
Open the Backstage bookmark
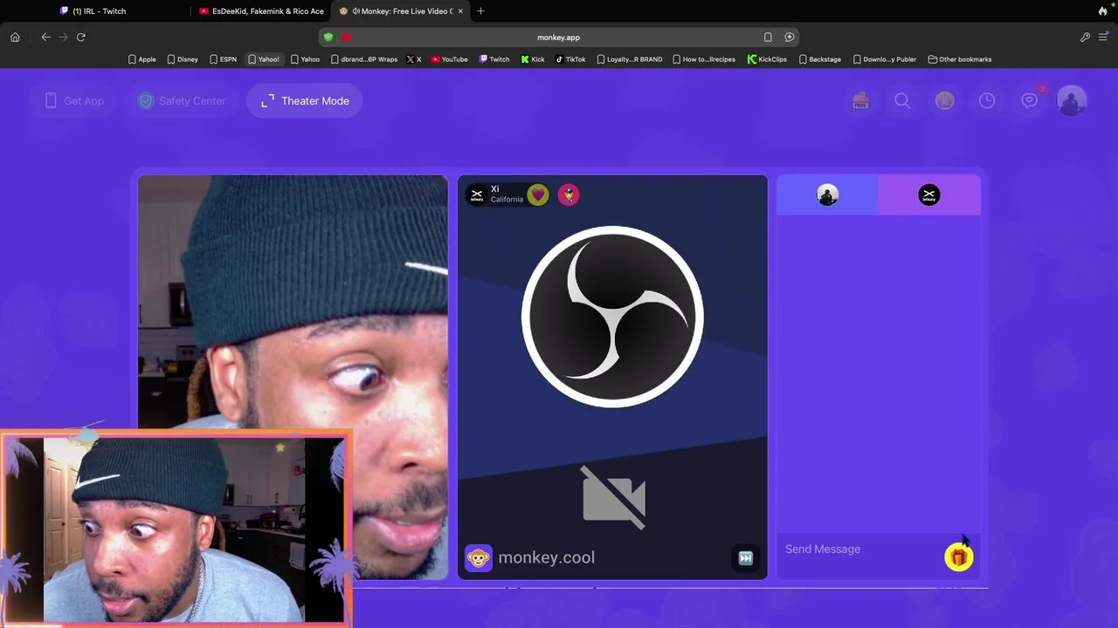[x=819, y=59]
